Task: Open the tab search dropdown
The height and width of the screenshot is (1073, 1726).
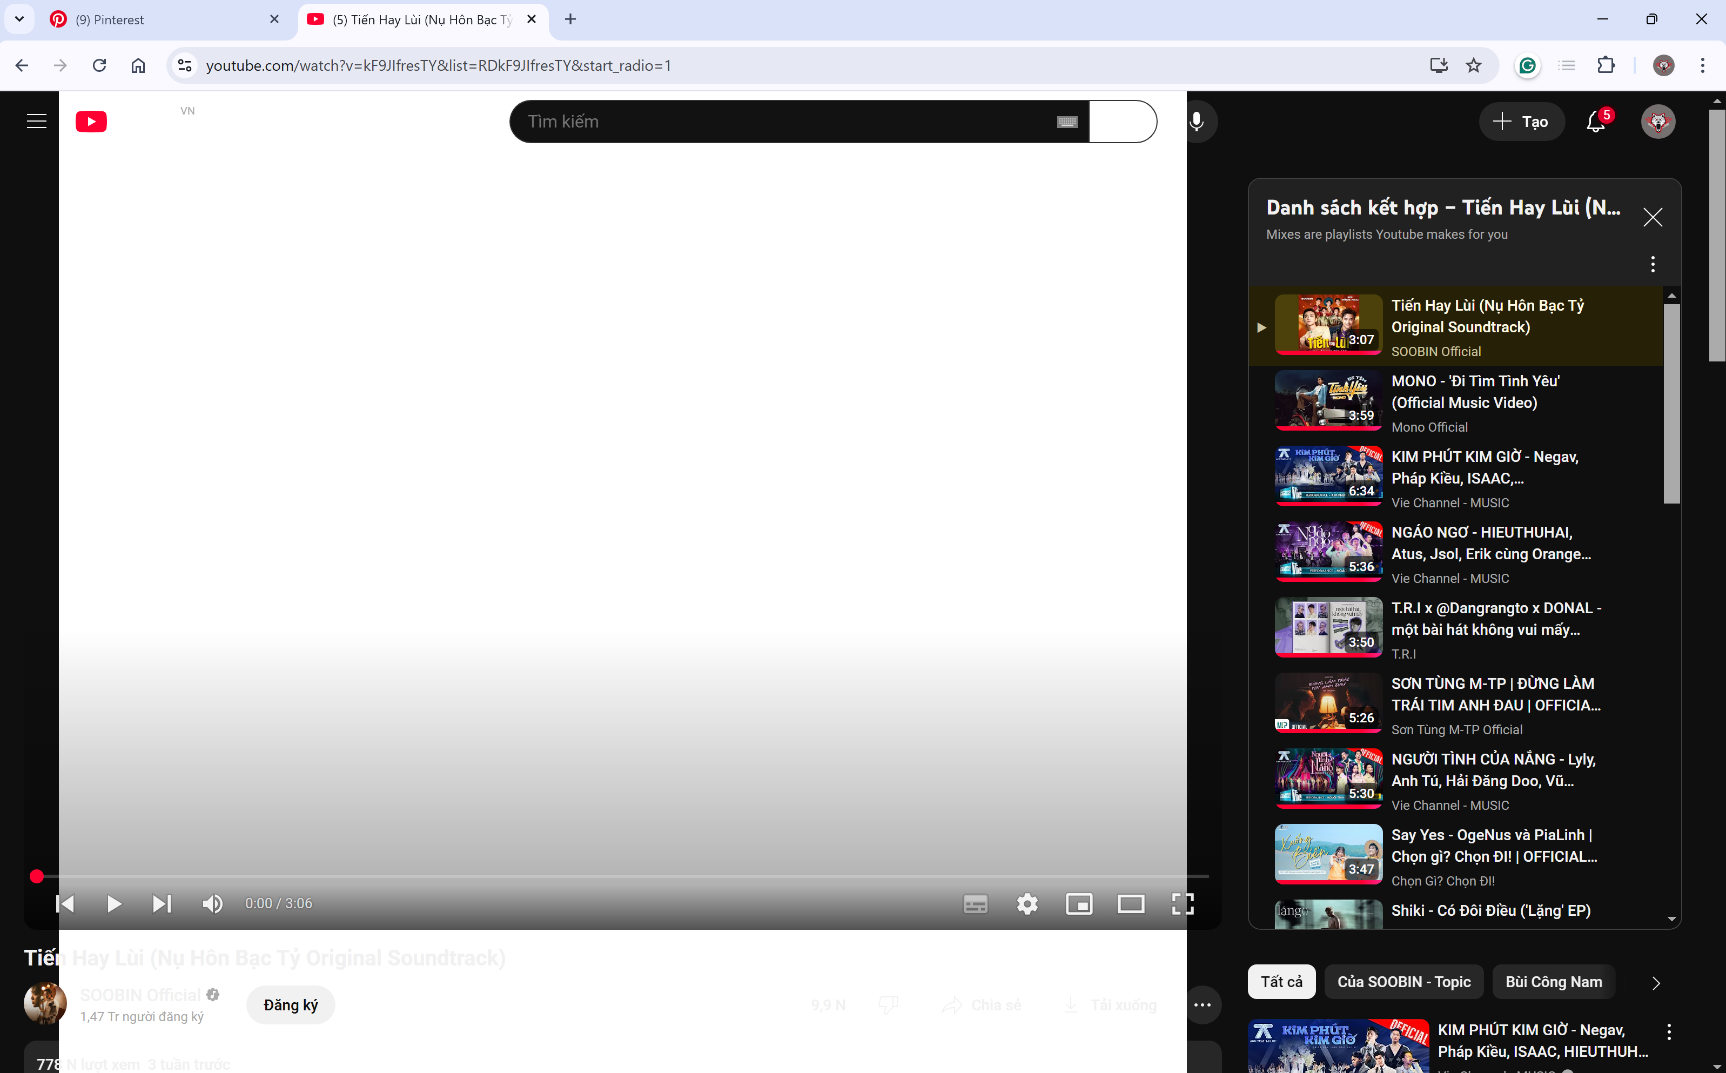Action: click(19, 20)
